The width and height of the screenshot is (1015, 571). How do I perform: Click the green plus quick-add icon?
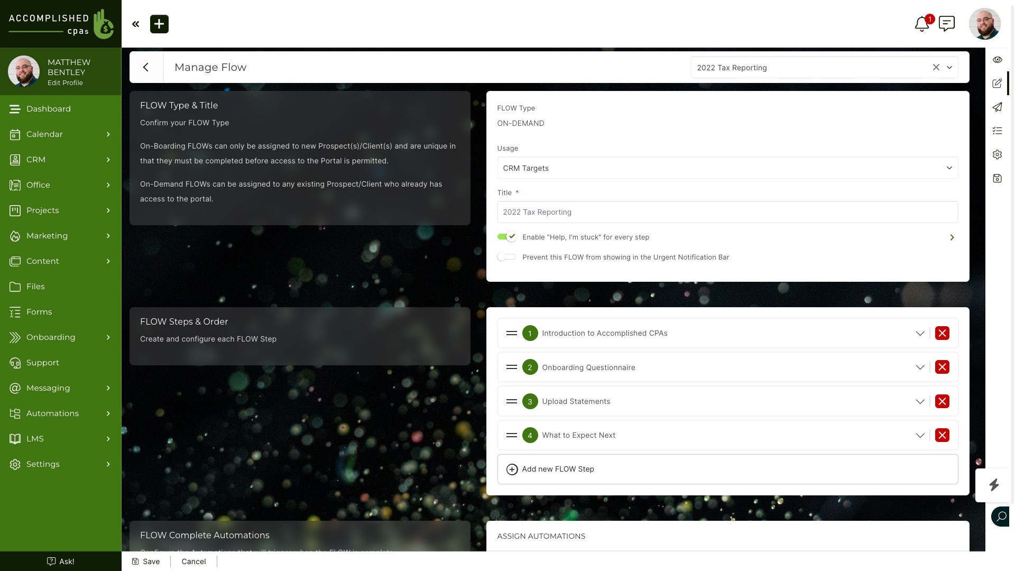159,24
